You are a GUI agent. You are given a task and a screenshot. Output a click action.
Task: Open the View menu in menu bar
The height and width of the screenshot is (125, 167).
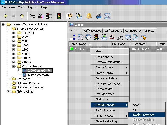tap(12, 7)
